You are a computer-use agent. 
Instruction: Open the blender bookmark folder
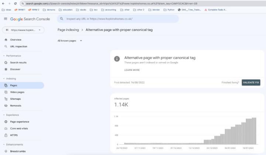pos(154,10)
